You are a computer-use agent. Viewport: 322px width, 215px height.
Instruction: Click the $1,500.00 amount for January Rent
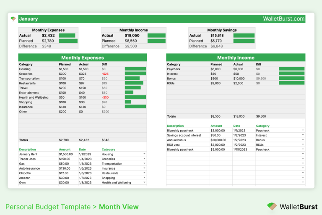[66, 154]
